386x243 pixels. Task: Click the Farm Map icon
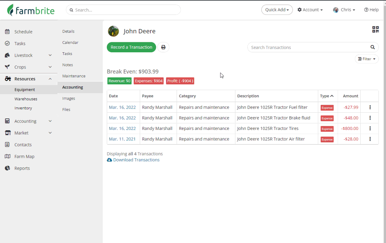[x=8, y=156]
